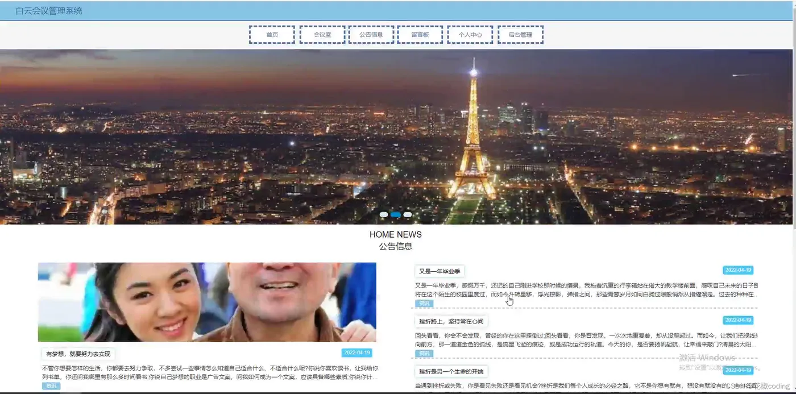Click the 2022-04-19 badge of 有梦想 article
This screenshot has width=796, height=394.
click(x=357, y=352)
